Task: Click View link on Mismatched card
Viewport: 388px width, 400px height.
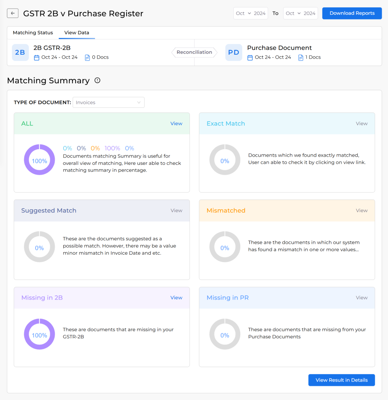Action: pyautogui.click(x=362, y=211)
